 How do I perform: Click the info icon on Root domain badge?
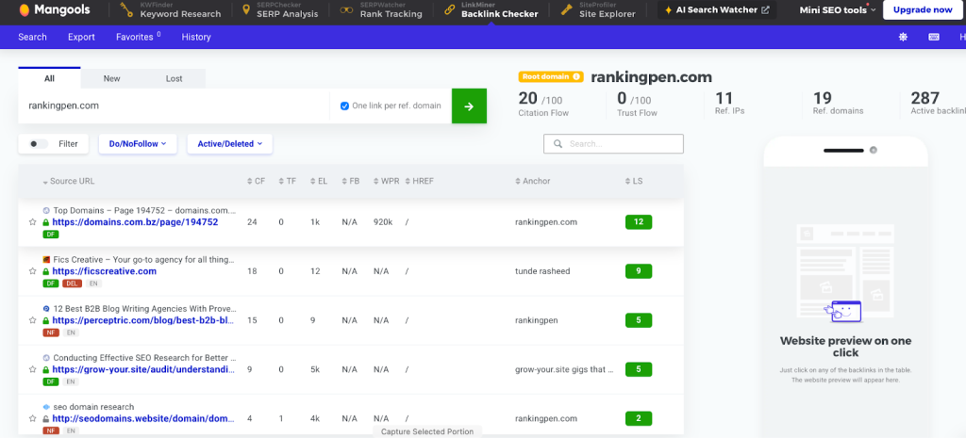576,77
